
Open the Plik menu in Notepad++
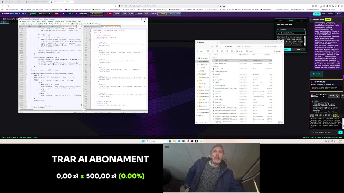click(20, 21)
